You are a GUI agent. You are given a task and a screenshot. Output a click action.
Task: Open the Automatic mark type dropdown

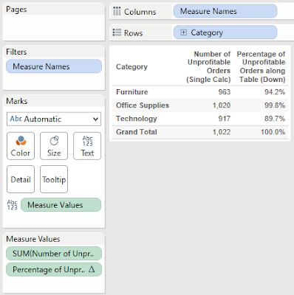pos(54,119)
